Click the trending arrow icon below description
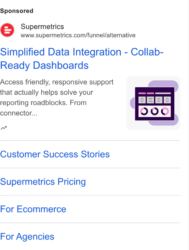189x250 pixels. (4, 128)
